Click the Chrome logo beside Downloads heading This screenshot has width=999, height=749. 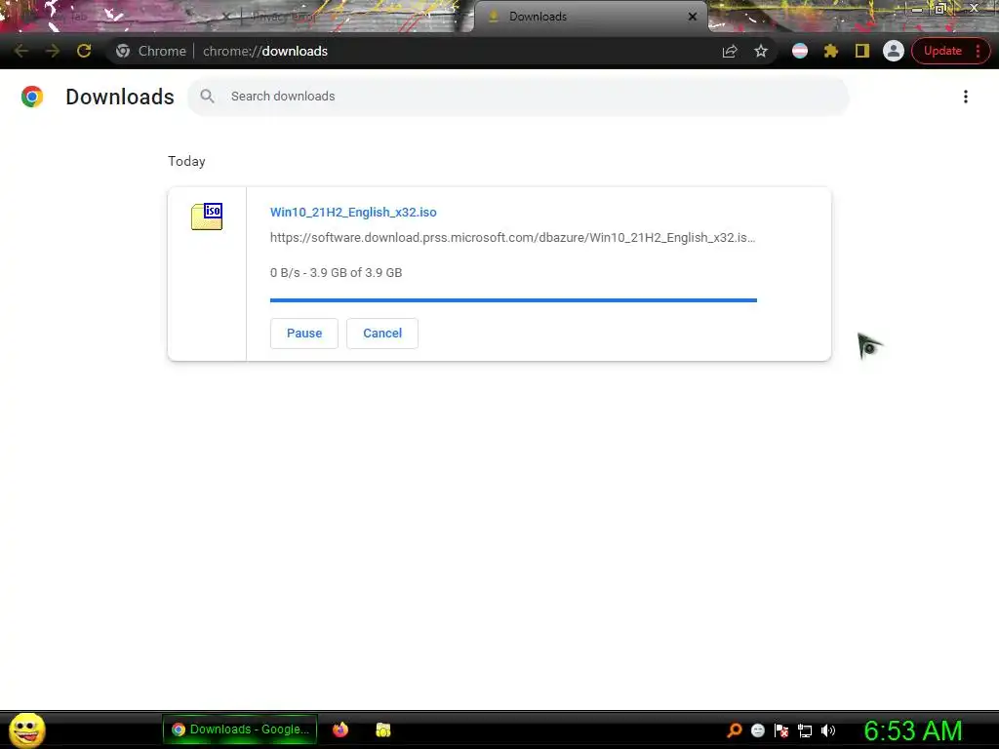click(x=32, y=97)
